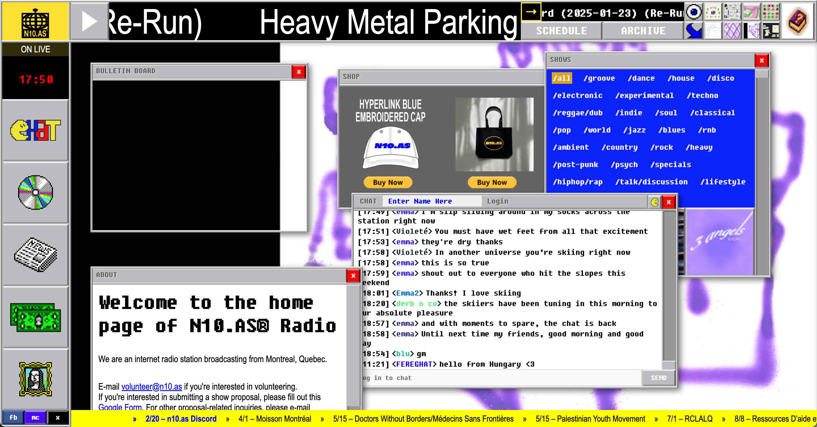This screenshot has width=817, height=427.
Task: Filter shows by /techno
Action: tap(702, 95)
